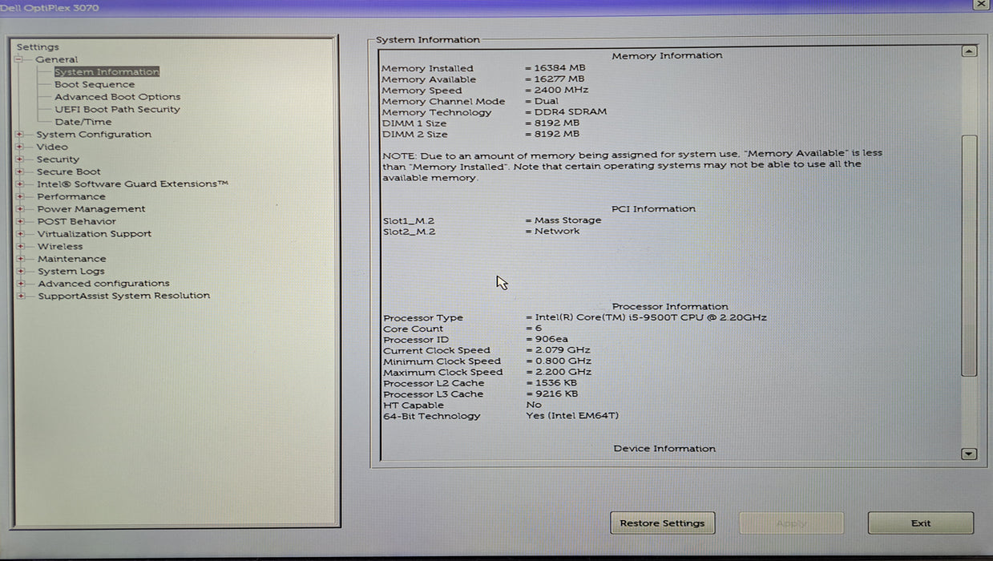The width and height of the screenshot is (993, 561).
Task: Click the 64-Bit Technology row
Action: (501, 416)
